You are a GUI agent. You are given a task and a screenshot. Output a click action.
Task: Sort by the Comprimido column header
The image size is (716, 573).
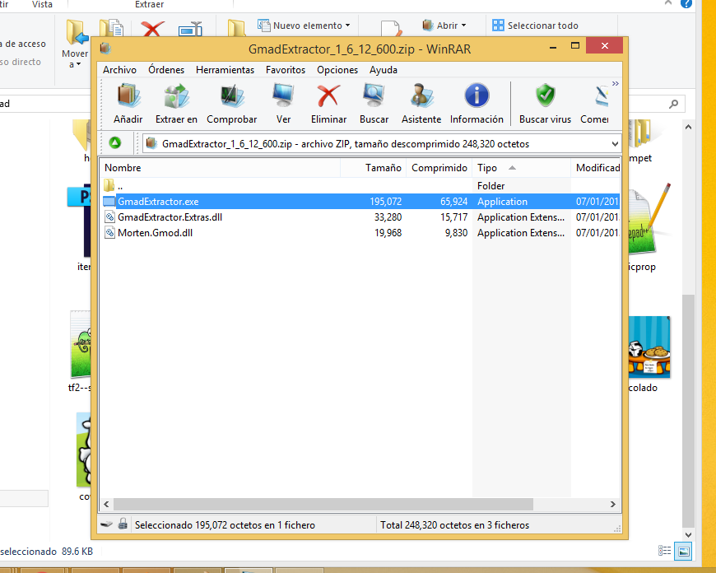coord(439,168)
